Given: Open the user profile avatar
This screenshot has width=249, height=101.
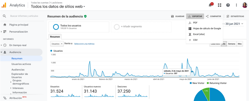Looking at the screenshot, I should coord(245,5).
